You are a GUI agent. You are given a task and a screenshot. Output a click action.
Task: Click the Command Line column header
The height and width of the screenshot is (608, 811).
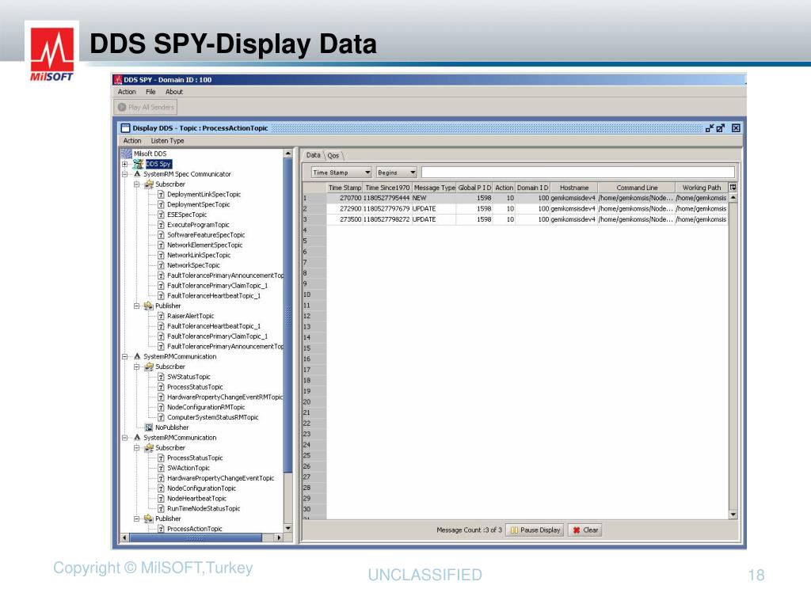coord(637,188)
